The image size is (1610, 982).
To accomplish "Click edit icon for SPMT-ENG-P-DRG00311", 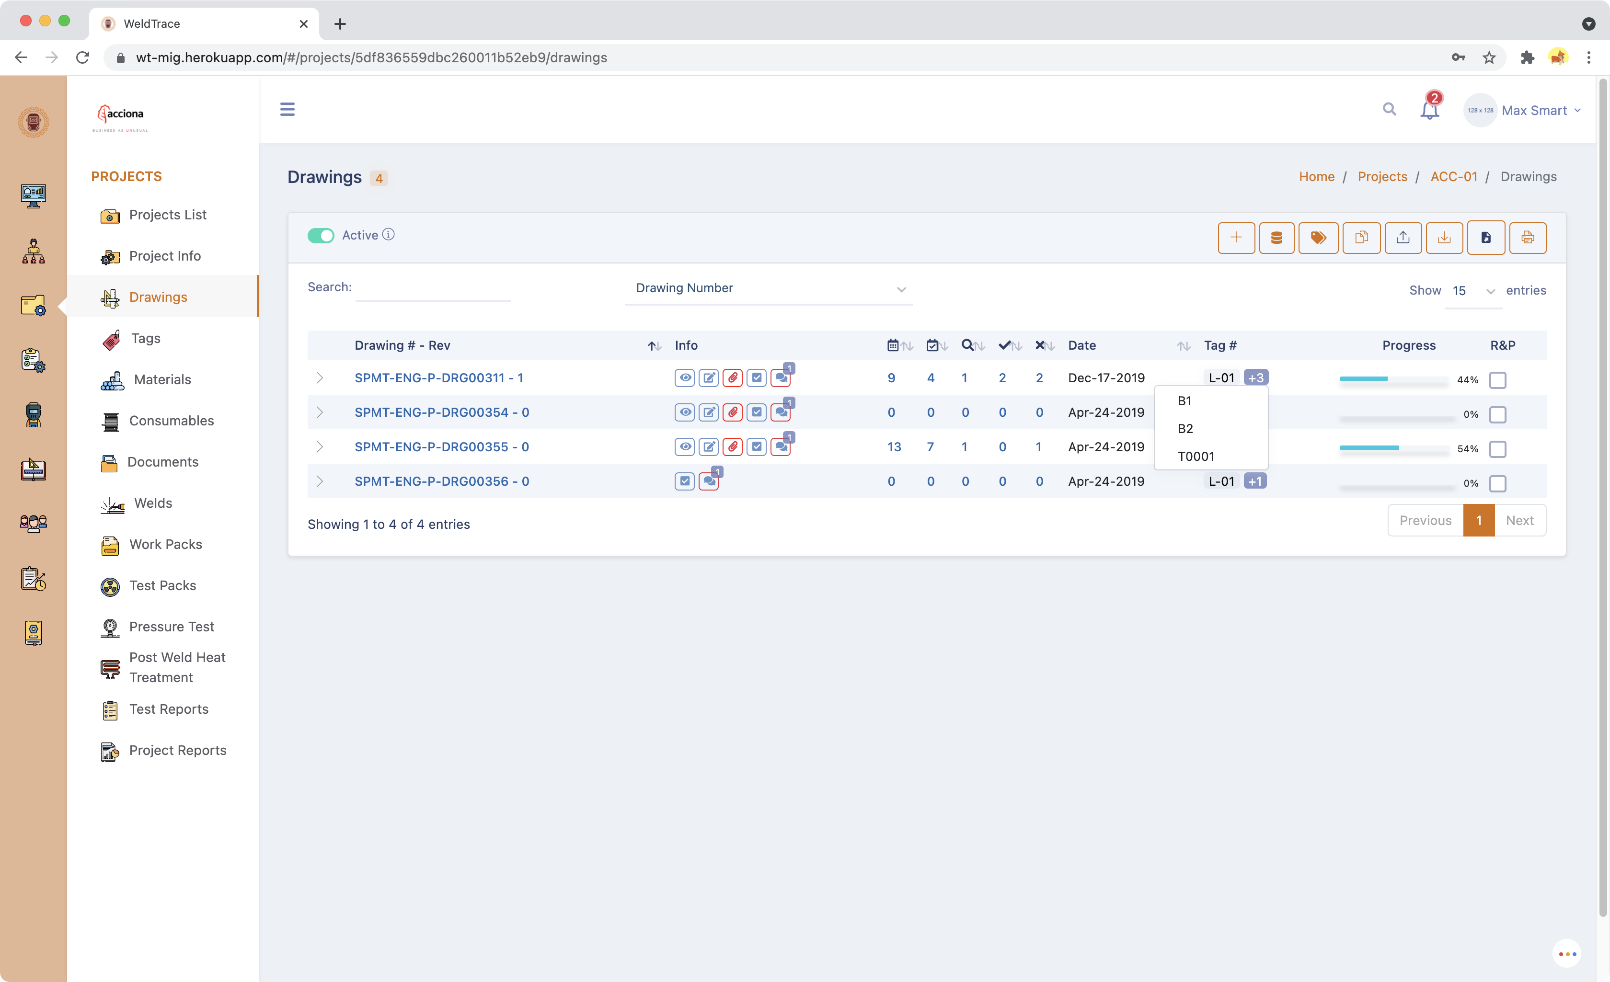I will click(708, 377).
